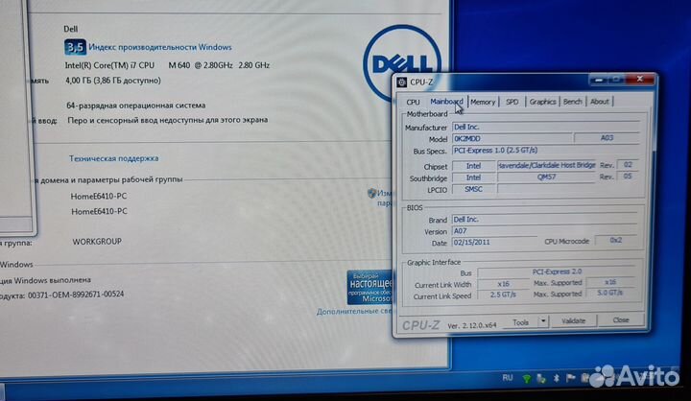
Task: Click the model revision A03 field
Action: click(x=607, y=138)
